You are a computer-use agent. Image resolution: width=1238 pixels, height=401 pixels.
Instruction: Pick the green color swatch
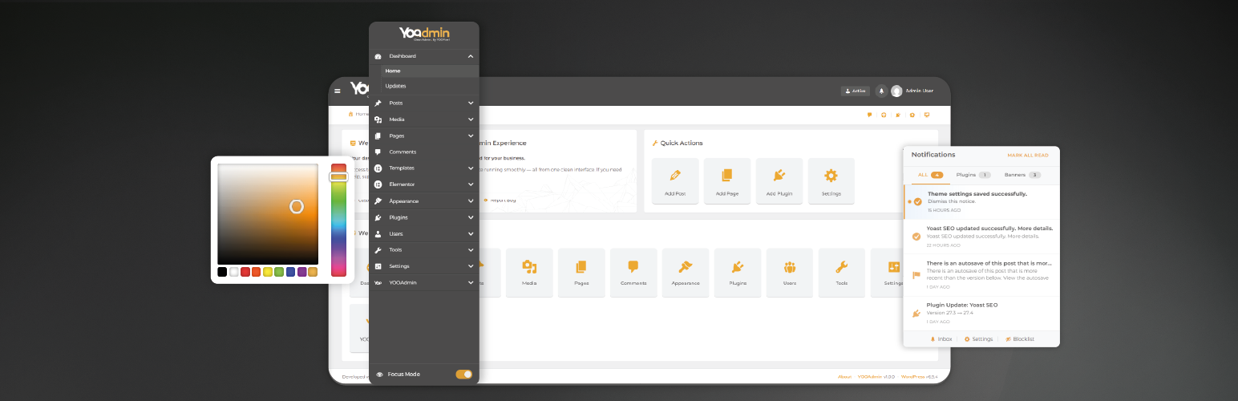(279, 272)
